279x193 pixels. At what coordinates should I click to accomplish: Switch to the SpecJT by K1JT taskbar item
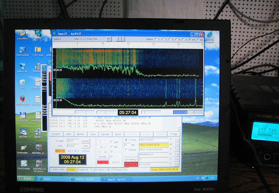[116, 180]
